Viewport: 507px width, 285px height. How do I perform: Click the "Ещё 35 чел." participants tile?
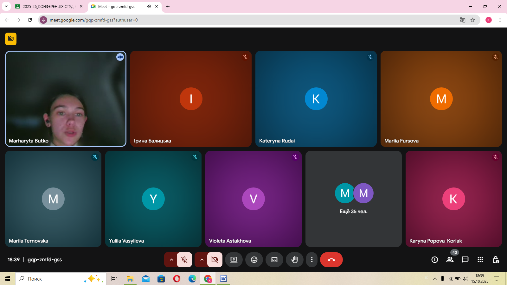pyautogui.click(x=354, y=199)
